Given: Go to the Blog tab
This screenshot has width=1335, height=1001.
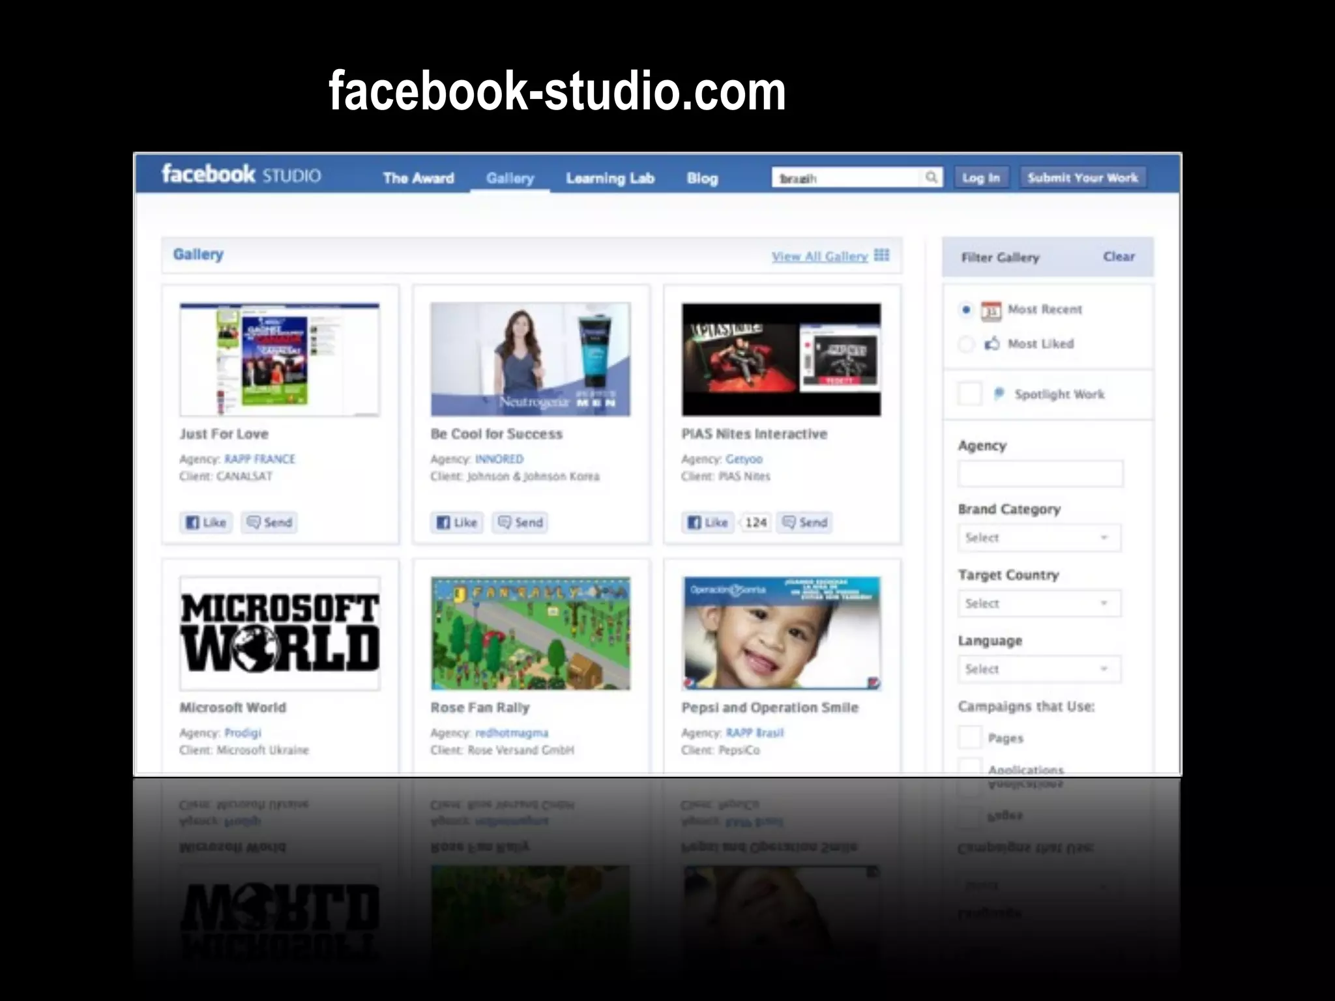Looking at the screenshot, I should pyautogui.click(x=702, y=178).
